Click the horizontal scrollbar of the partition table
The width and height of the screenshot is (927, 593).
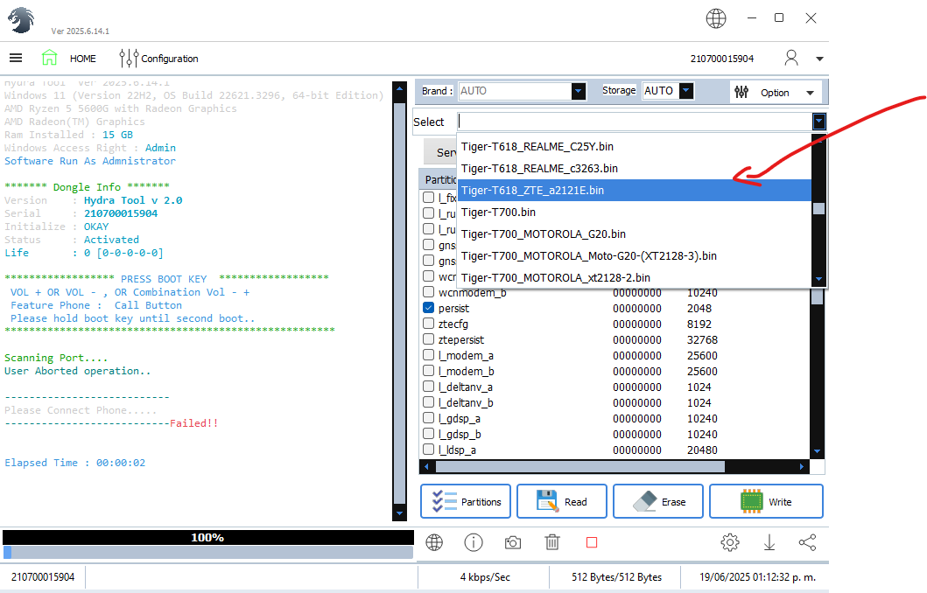pos(579,467)
